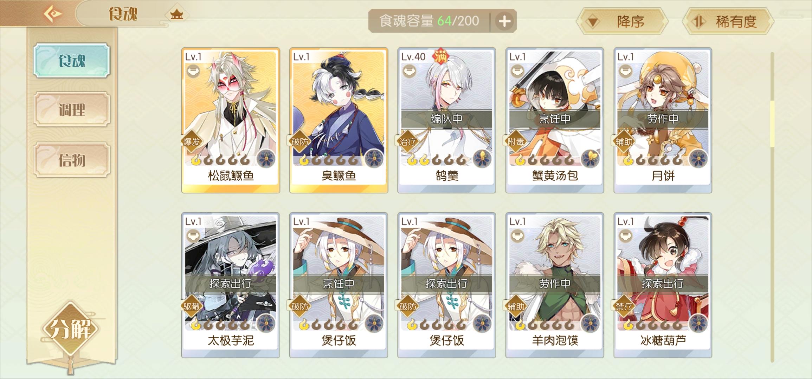The image size is (812, 379).
Task: Tap the 驱散 badge on 太极芋泥 card
Action: point(192,306)
